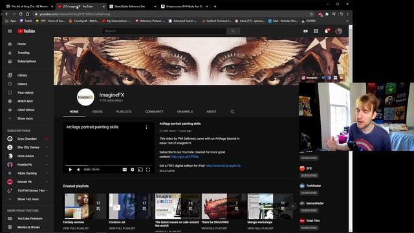Bookmark this page with the star

(x=312, y=14)
